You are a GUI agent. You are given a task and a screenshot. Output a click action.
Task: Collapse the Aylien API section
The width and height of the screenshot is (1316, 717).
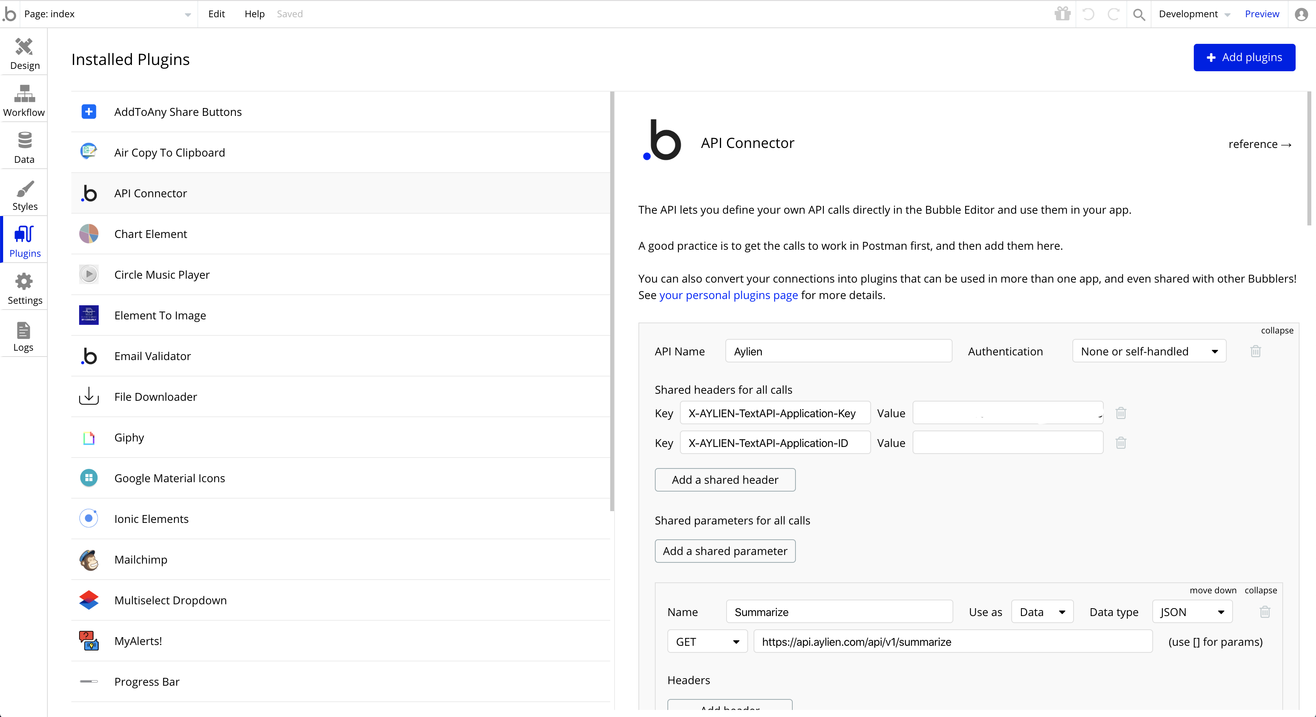1277,330
